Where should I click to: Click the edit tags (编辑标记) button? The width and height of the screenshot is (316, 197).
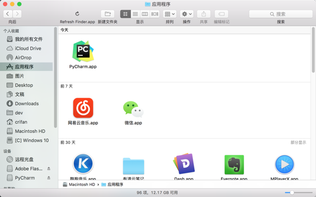pyautogui.click(x=222, y=14)
